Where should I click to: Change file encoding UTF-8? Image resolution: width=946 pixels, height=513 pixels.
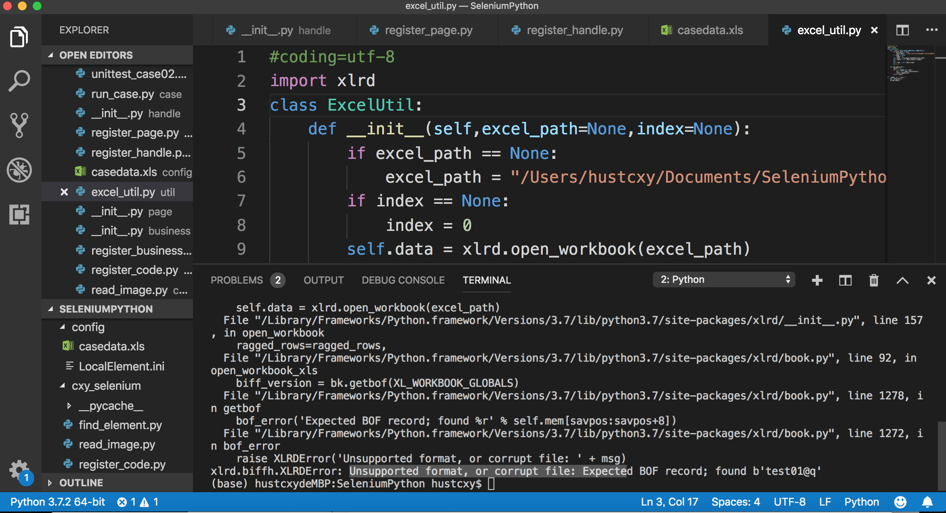[x=789, y=502]
